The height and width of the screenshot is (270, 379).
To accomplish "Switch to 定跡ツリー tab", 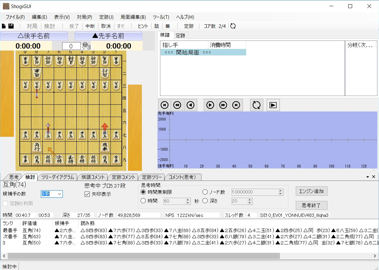I will 152,177.
